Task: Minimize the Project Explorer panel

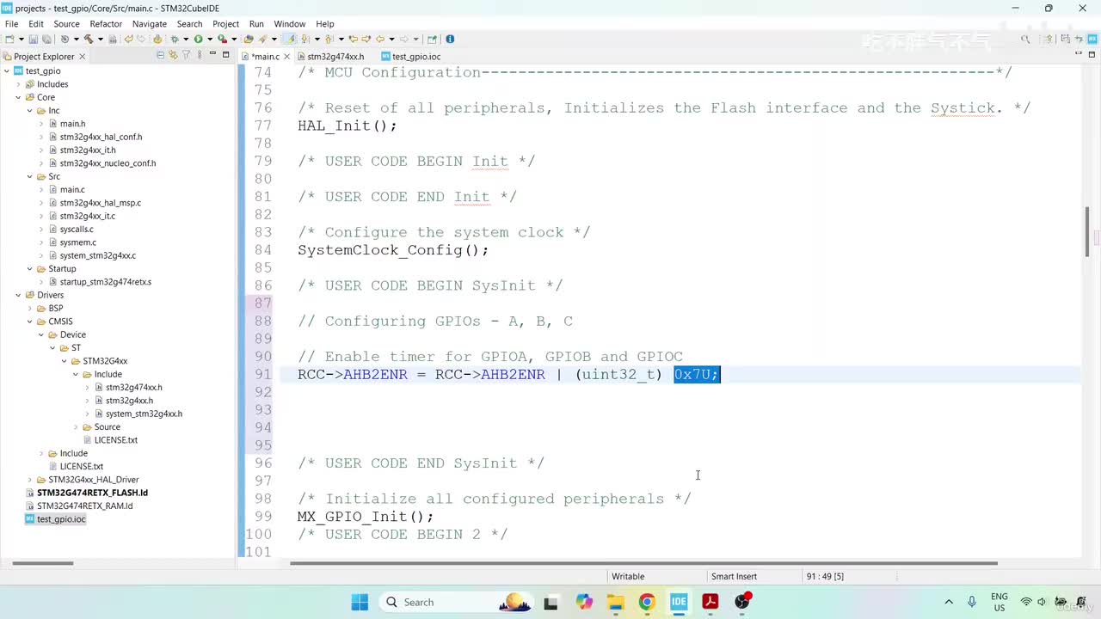Action: [x=212, y=55]
